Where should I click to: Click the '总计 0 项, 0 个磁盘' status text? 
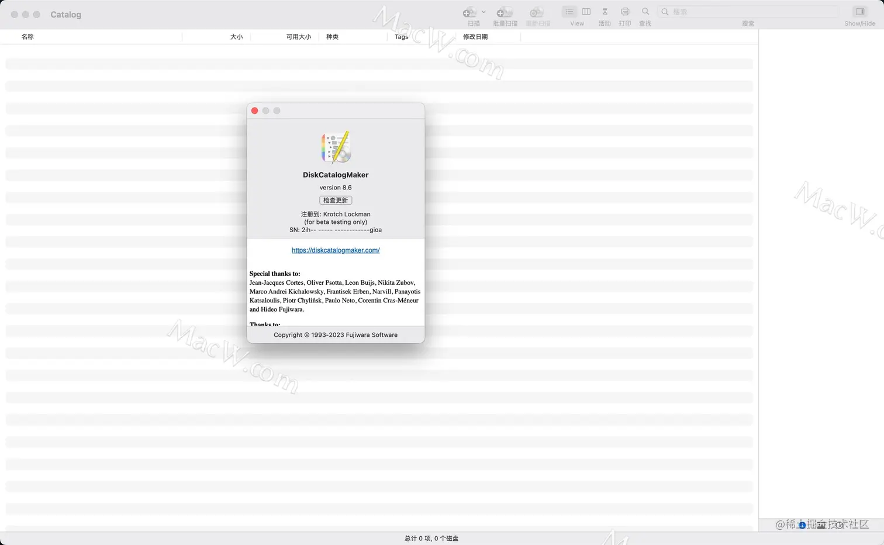click(x=431, y=539)
